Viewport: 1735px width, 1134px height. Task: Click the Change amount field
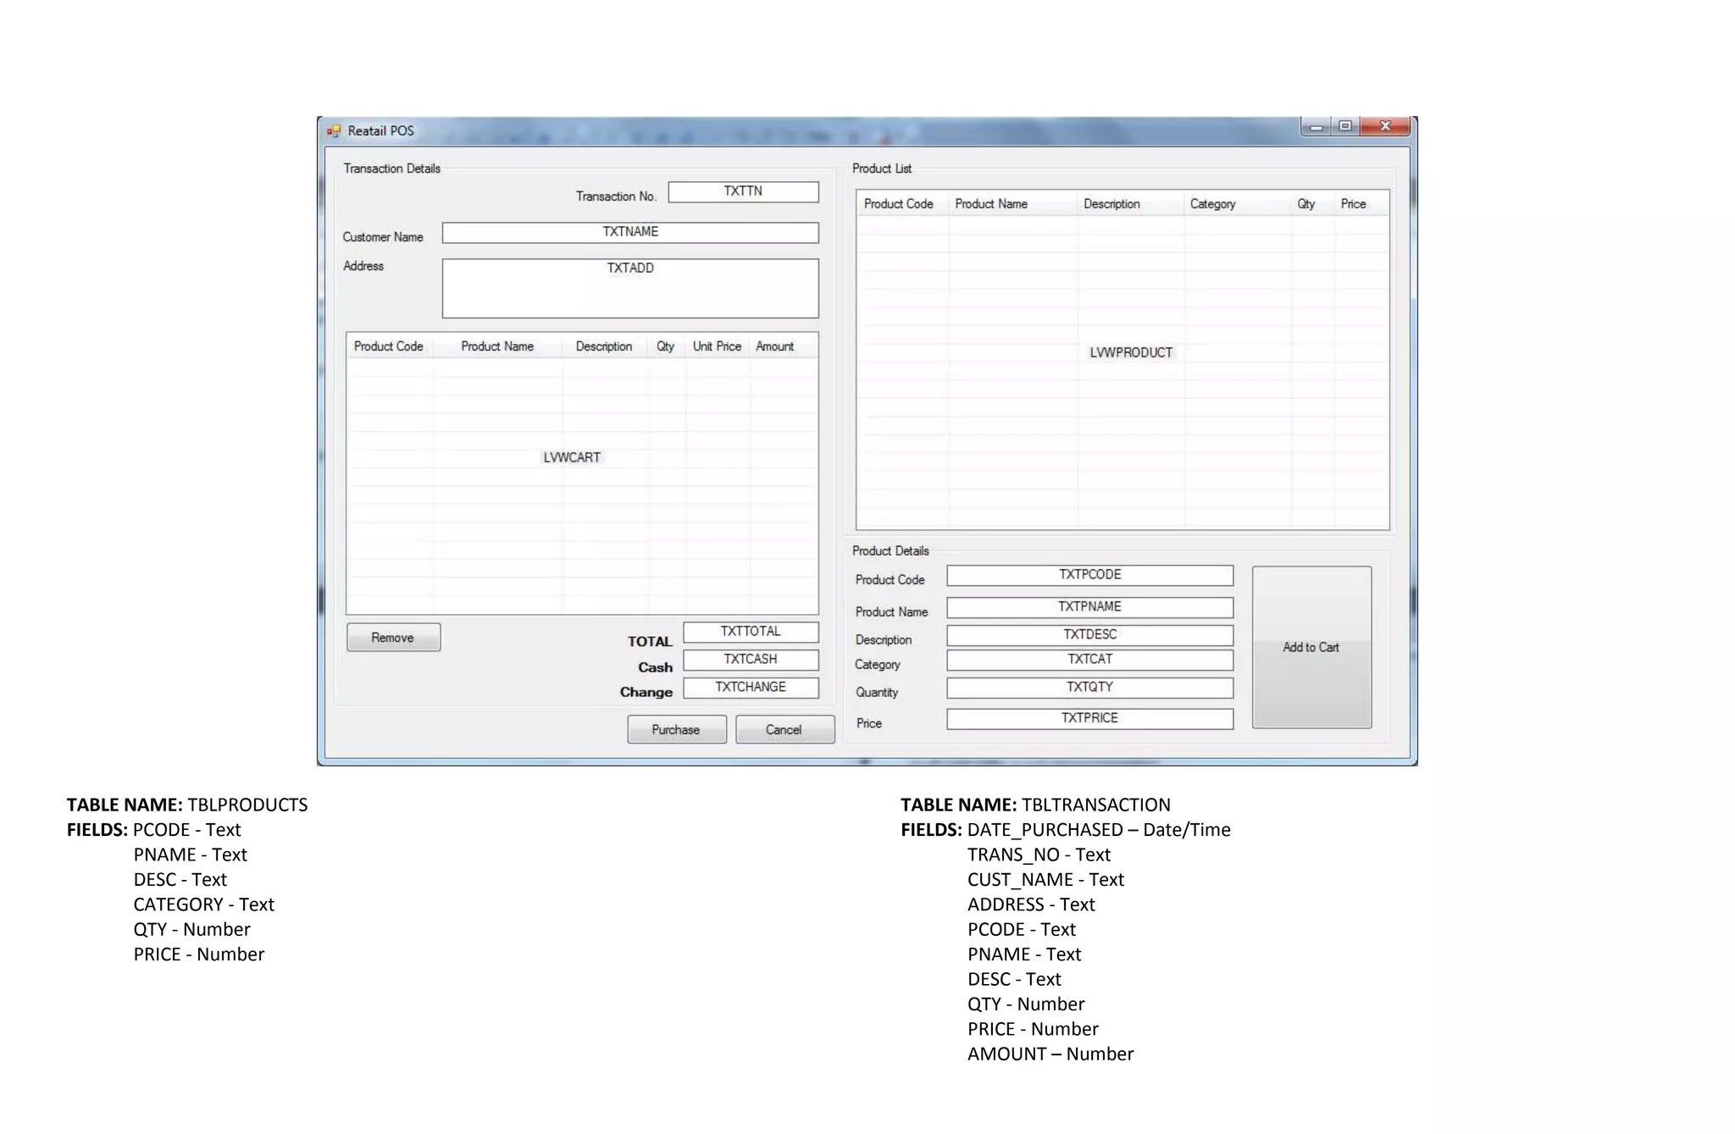coord(750,687)
